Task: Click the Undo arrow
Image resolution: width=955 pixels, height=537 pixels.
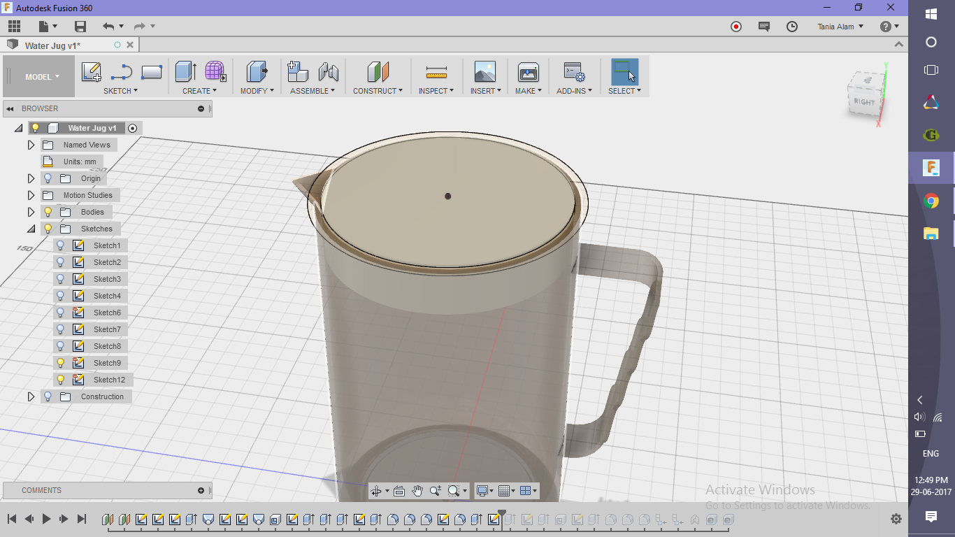Action: [x=108, y=27]
